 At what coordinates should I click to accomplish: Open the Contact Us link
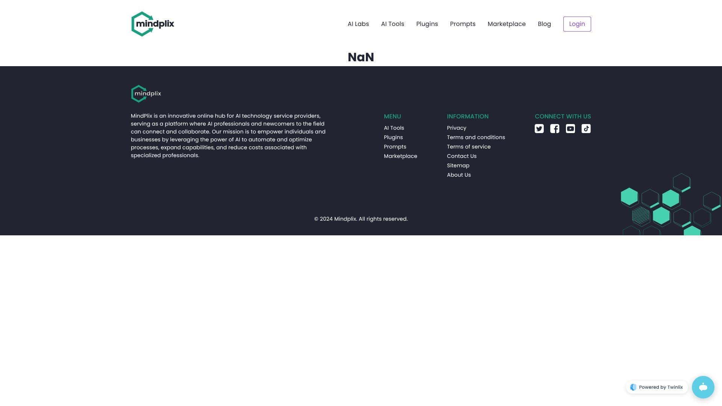coord(461,156)
